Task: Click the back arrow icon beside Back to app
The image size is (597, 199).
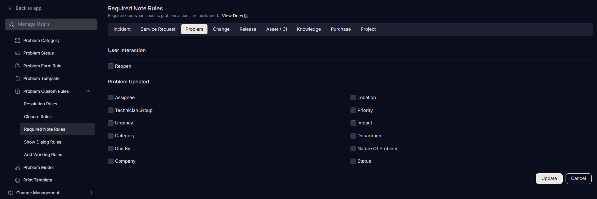Action: coord(10,8)
